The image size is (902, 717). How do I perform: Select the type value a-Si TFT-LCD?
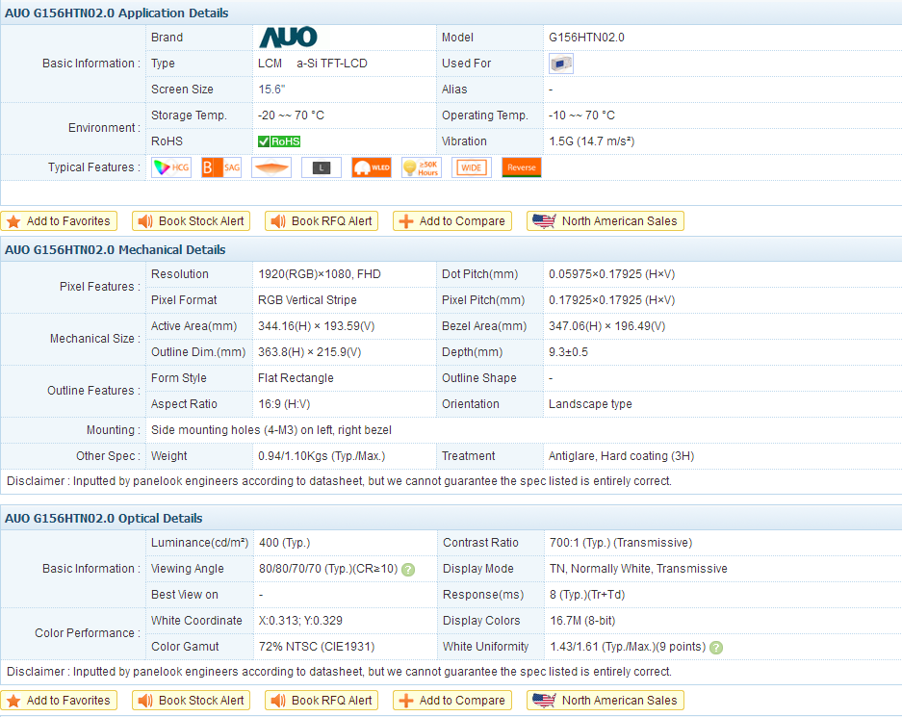[x=332, y=64]
